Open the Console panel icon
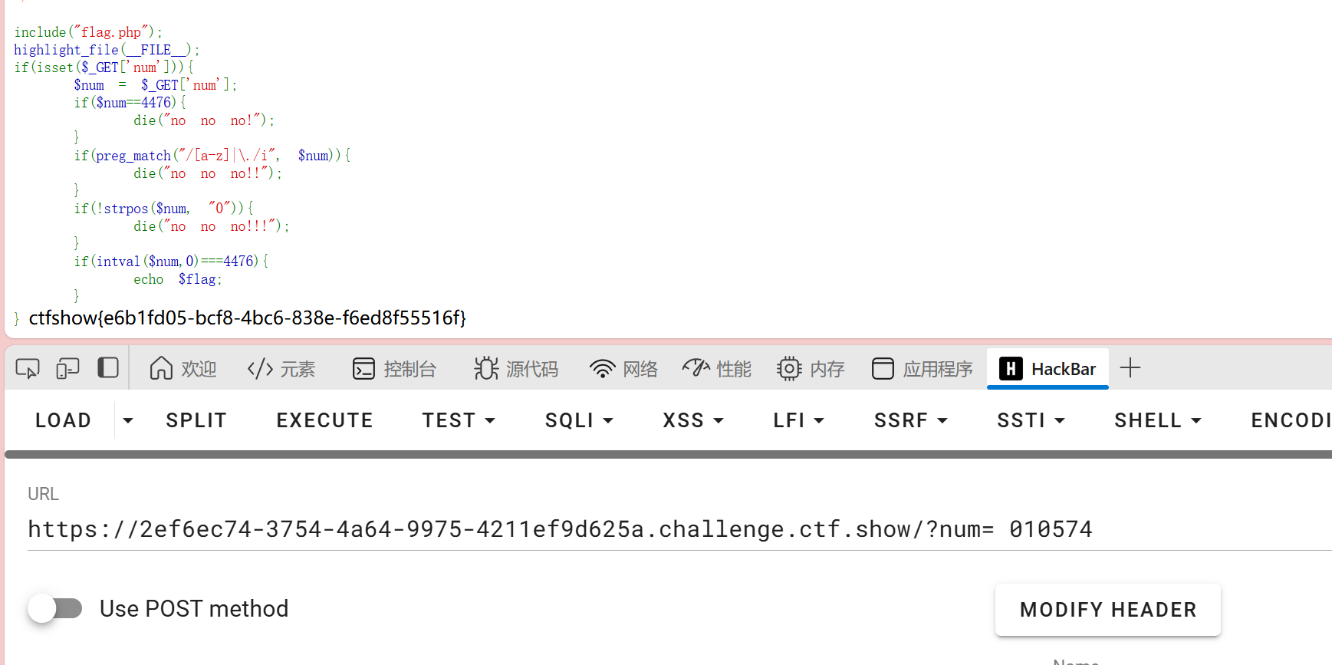The width and height of the screenshot is (1332, 665). (x=394, y=369)
